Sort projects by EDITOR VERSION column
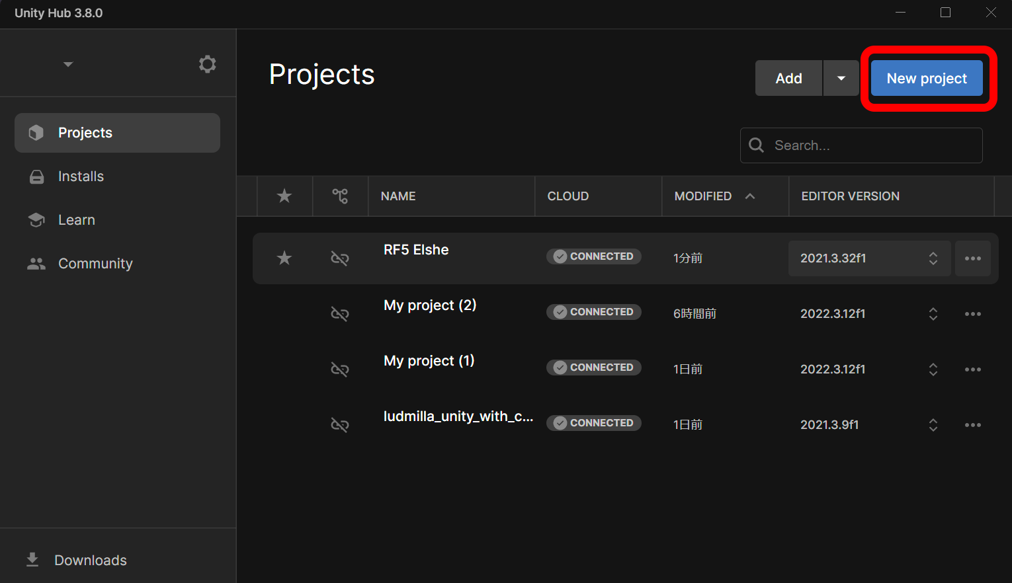This screenshot has width=1012, height=583. (x=851, y=196)
